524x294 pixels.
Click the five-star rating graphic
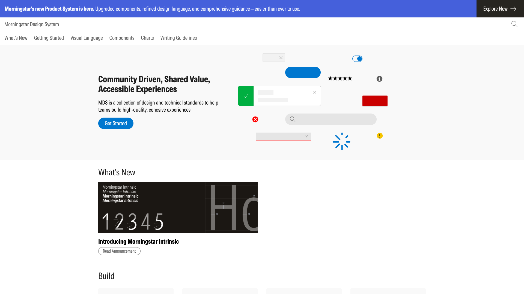point(340,78)
